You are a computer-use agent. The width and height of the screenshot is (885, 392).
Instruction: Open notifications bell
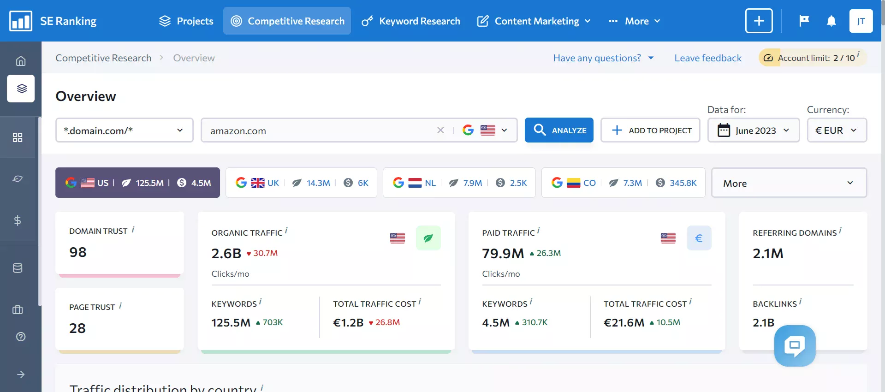[831, 21]
